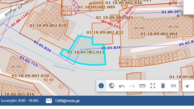Select highlighted parcel 01.18.09.002.015
194x109 pixels.
coord(86,52)
